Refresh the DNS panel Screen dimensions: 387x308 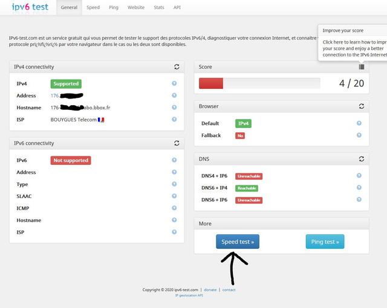(x=362, y=159)
